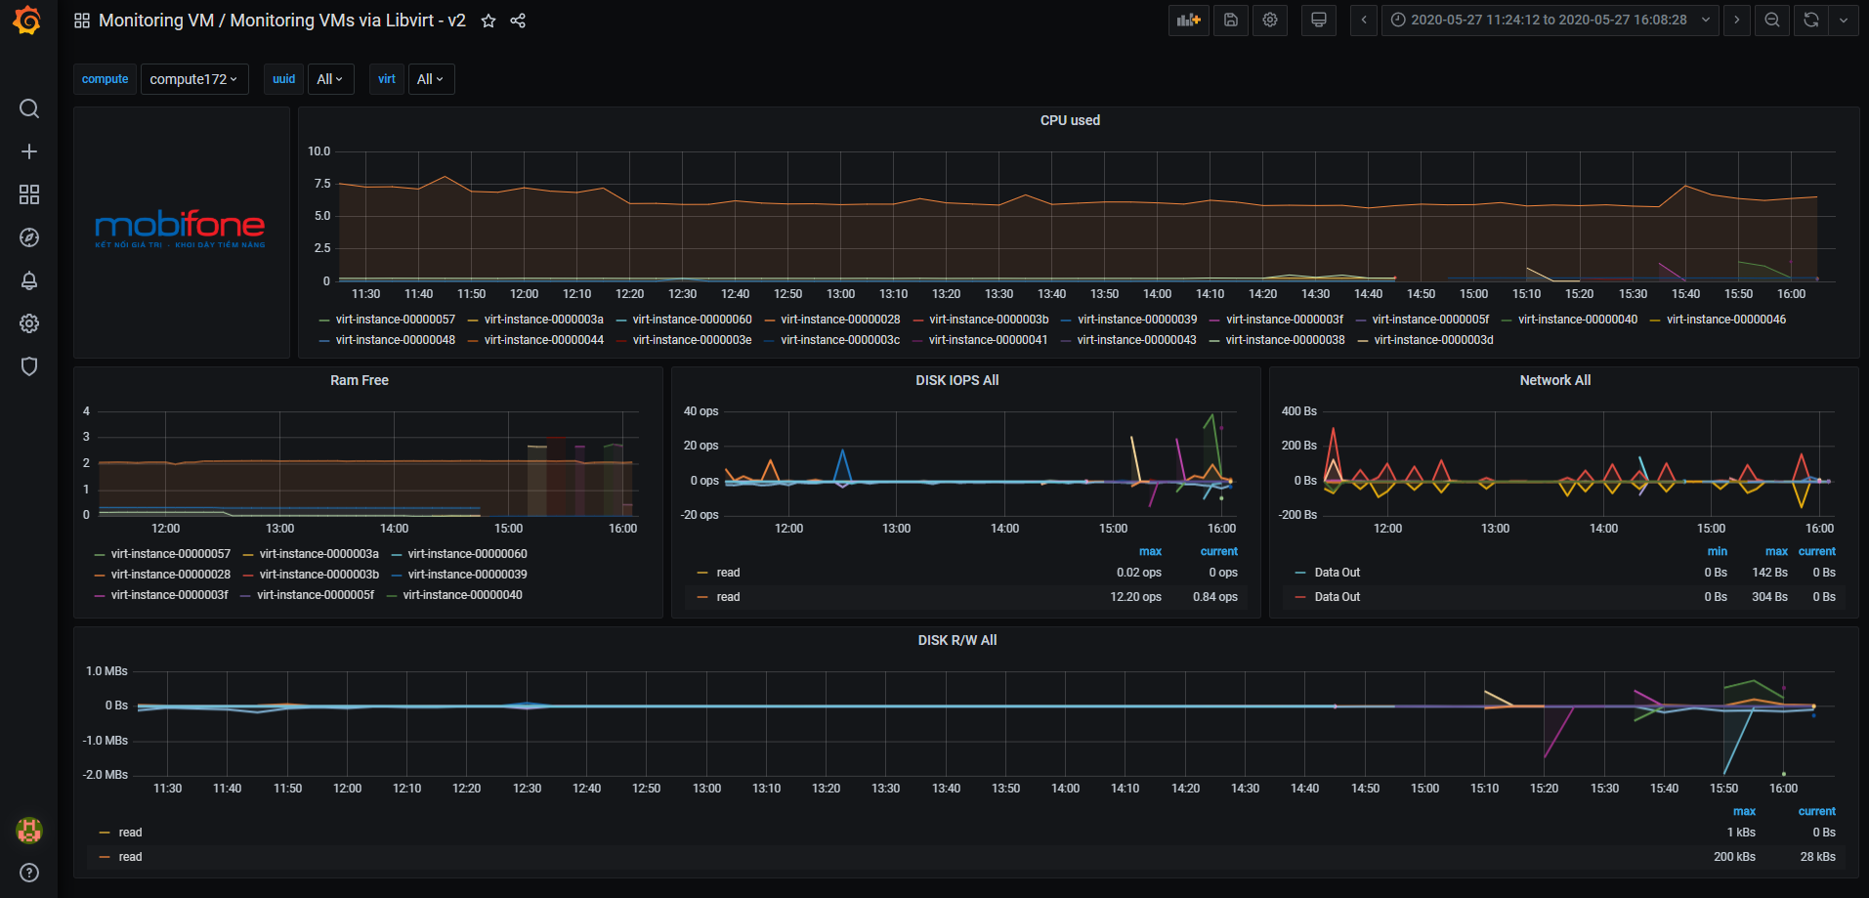This screenshot has height=898, width=1869.
Task: Open the uuid All dropdown
Action: click(x=329, y=79)
